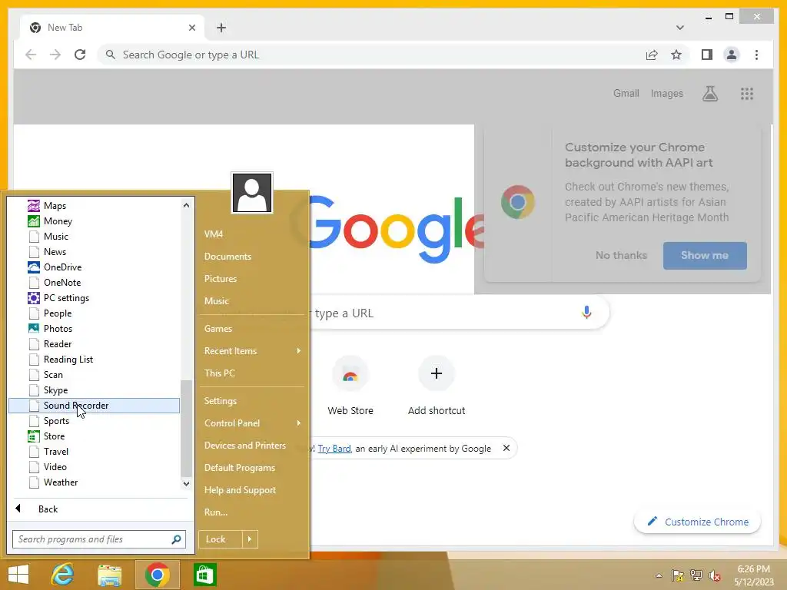This screenshot has width=787, height=590.
Task: Open the Google apps grid
Action: click(x=747, y=94)
